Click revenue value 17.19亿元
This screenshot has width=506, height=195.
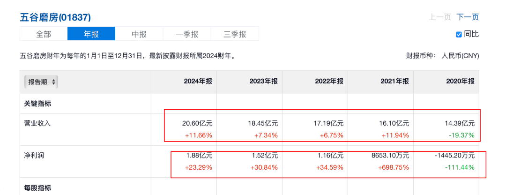[329, 123]
